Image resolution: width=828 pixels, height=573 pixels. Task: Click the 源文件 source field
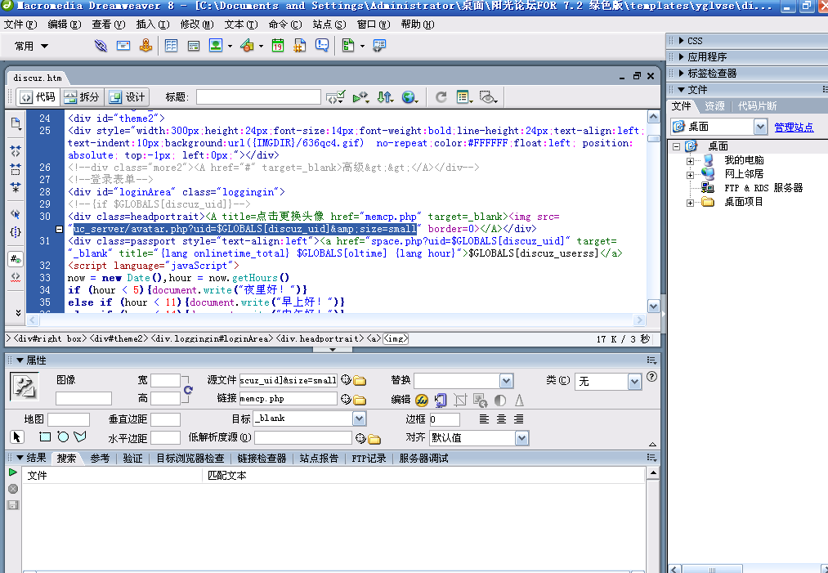pos(289,380)
